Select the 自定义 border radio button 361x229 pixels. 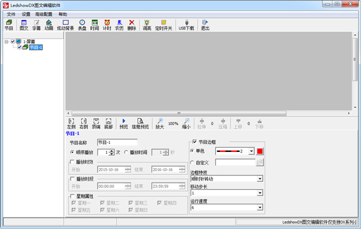(192, 162)
